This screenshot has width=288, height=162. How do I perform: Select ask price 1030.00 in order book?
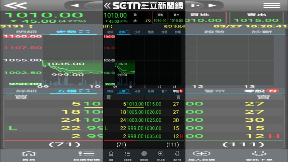[153, 128]
